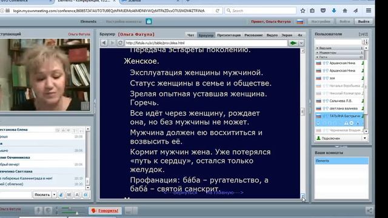Open Firefox bookmarks list icon

(x=312, y=11)
